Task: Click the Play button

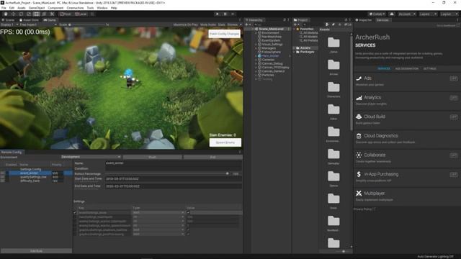Action: (x=218, y=14)
